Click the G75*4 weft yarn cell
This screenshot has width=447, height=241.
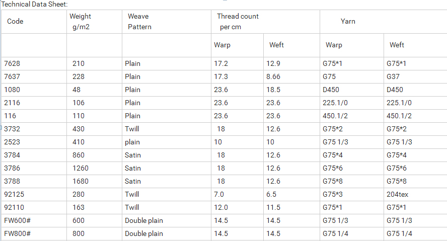415,155
